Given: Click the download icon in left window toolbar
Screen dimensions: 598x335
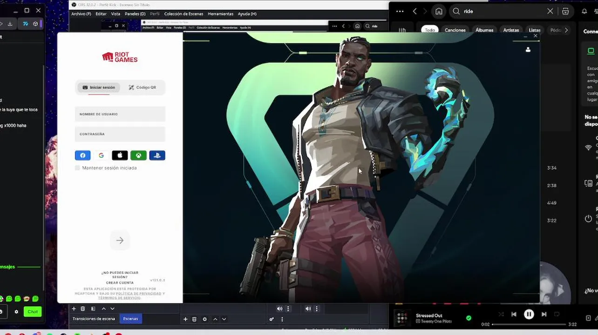Looking at the screenshot, I should coord(10,24).
